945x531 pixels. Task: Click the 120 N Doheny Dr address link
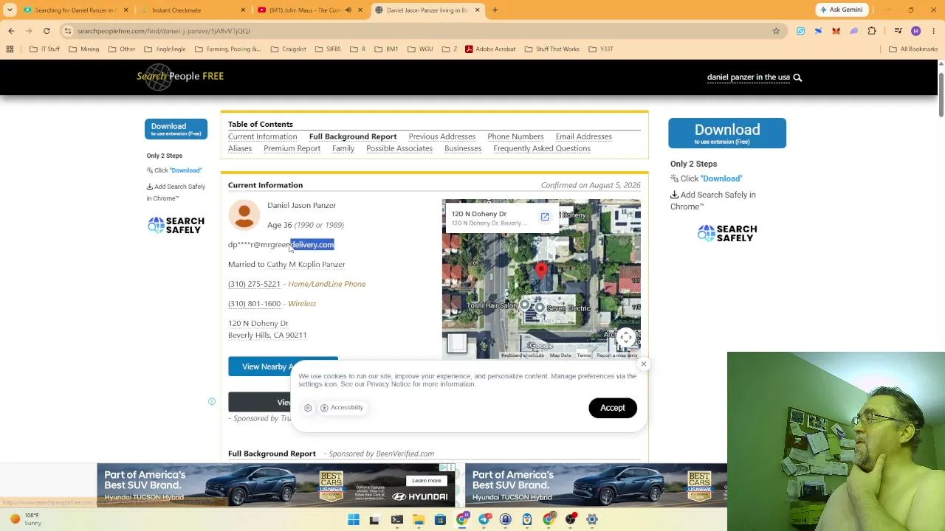pyautogui.click(x=267, y=329)
